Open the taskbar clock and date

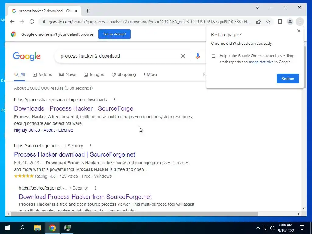click(x=286, y=228)
